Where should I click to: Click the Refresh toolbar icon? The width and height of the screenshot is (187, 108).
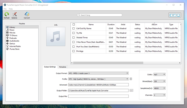tap(7, 14)
